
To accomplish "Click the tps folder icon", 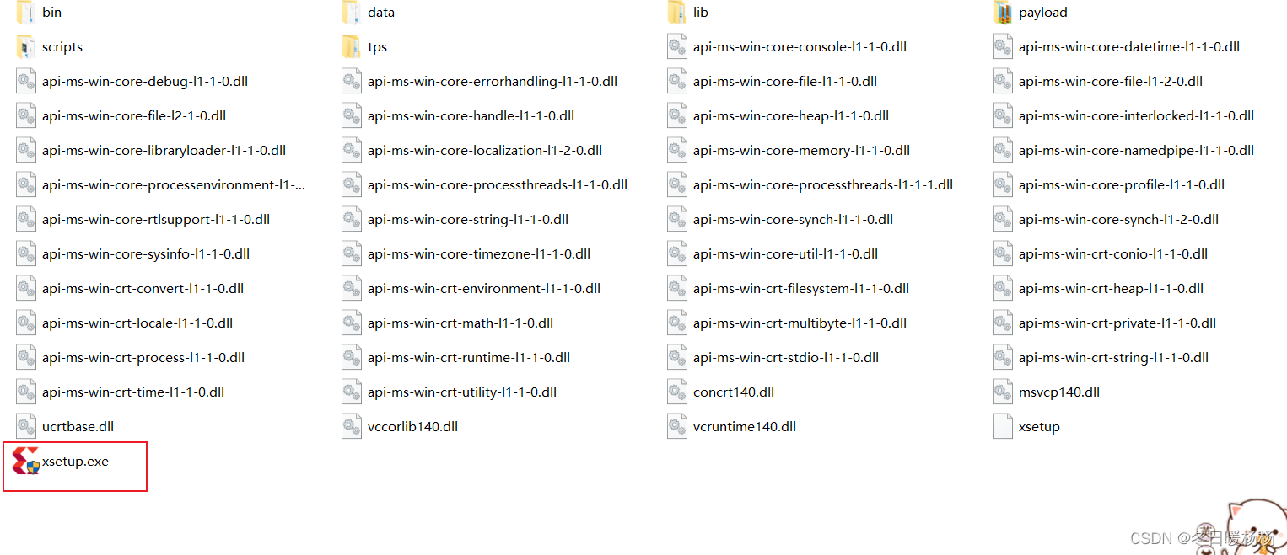I will (352, 47).
